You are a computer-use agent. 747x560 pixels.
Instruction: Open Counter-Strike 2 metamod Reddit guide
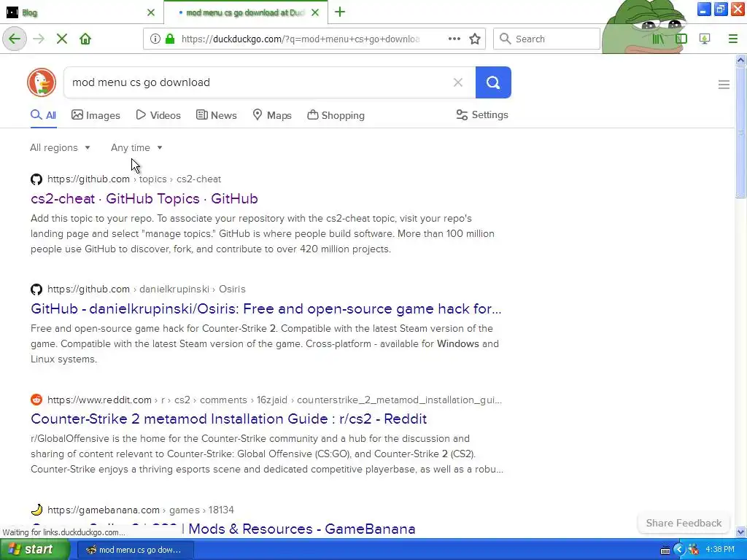[228, 419]
